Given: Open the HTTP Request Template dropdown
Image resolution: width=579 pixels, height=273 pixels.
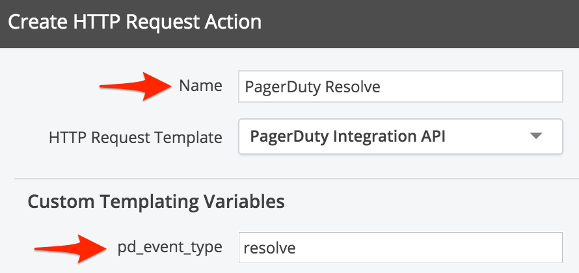Looking at the screenshot, I should (x=399, y=136).
